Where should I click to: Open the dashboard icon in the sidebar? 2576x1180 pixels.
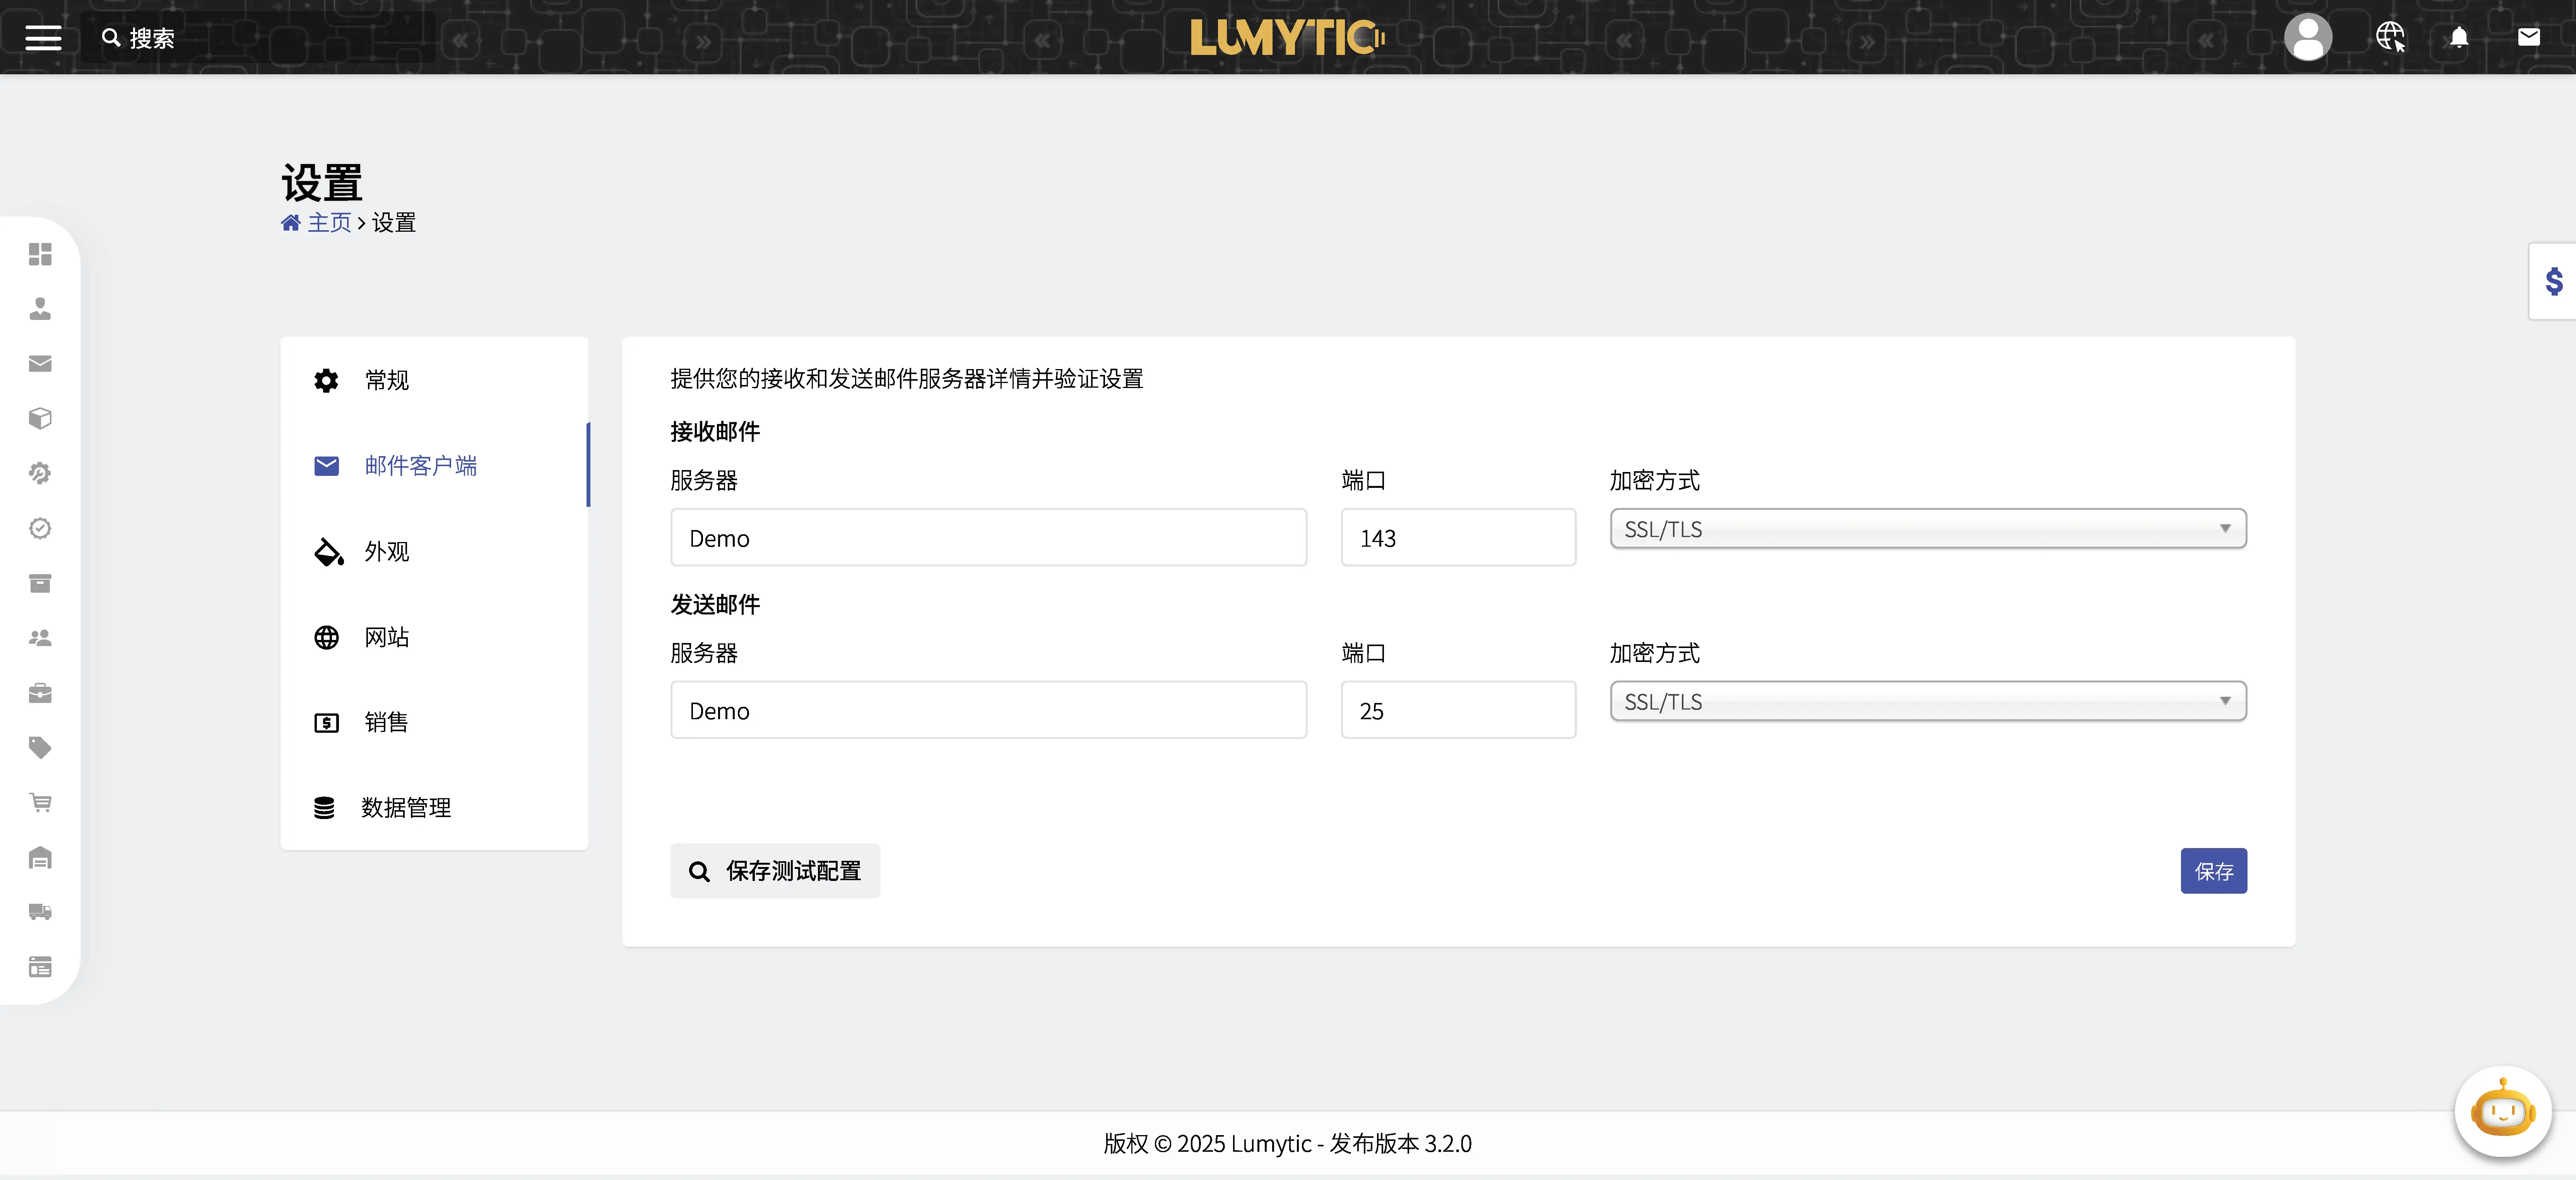[x=40, y=255]
